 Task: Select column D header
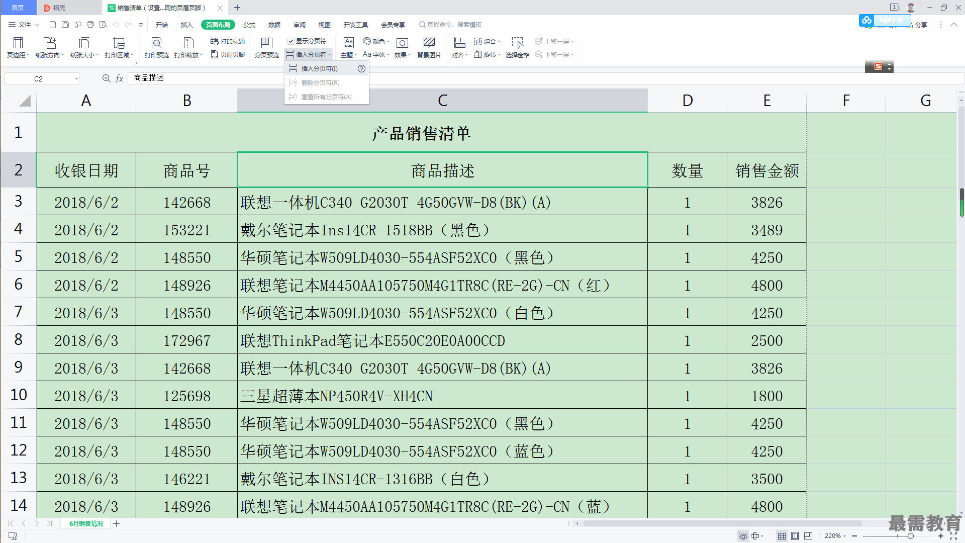point(687,101)
